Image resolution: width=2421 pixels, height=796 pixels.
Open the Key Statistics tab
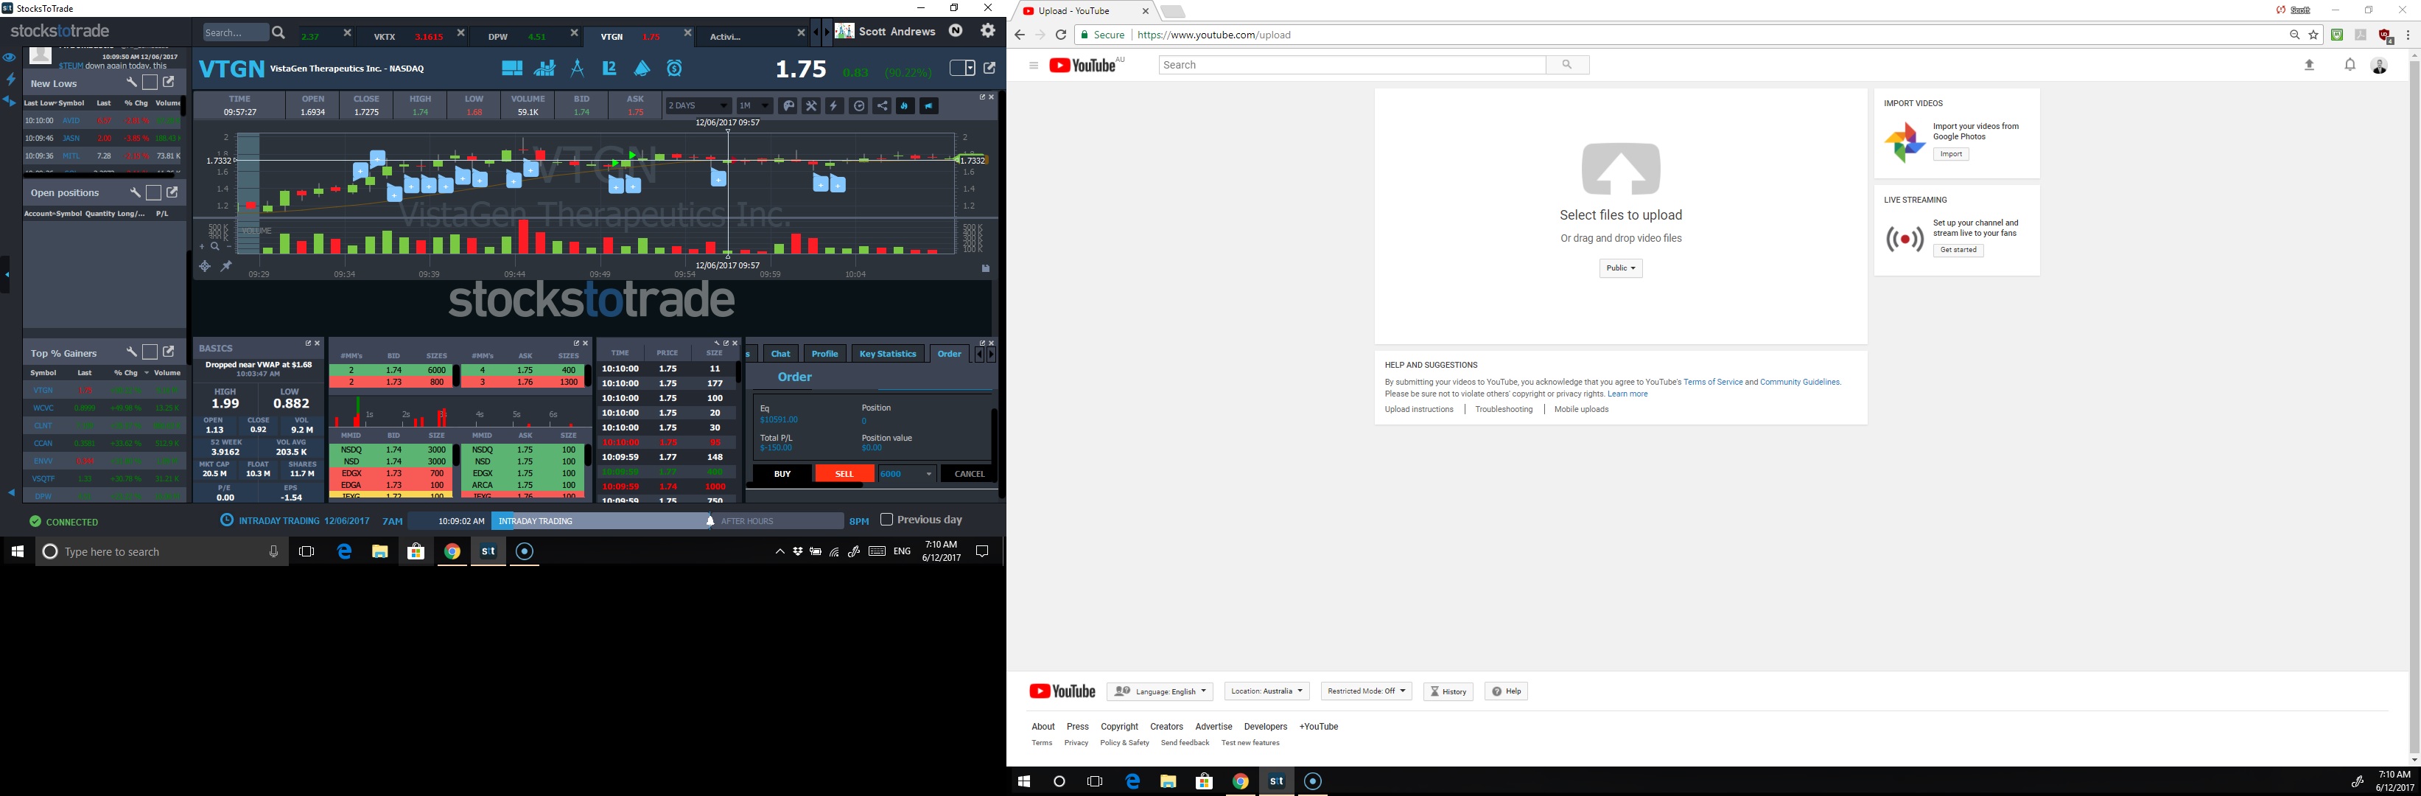pyautogui.click(x=886, y=353)
